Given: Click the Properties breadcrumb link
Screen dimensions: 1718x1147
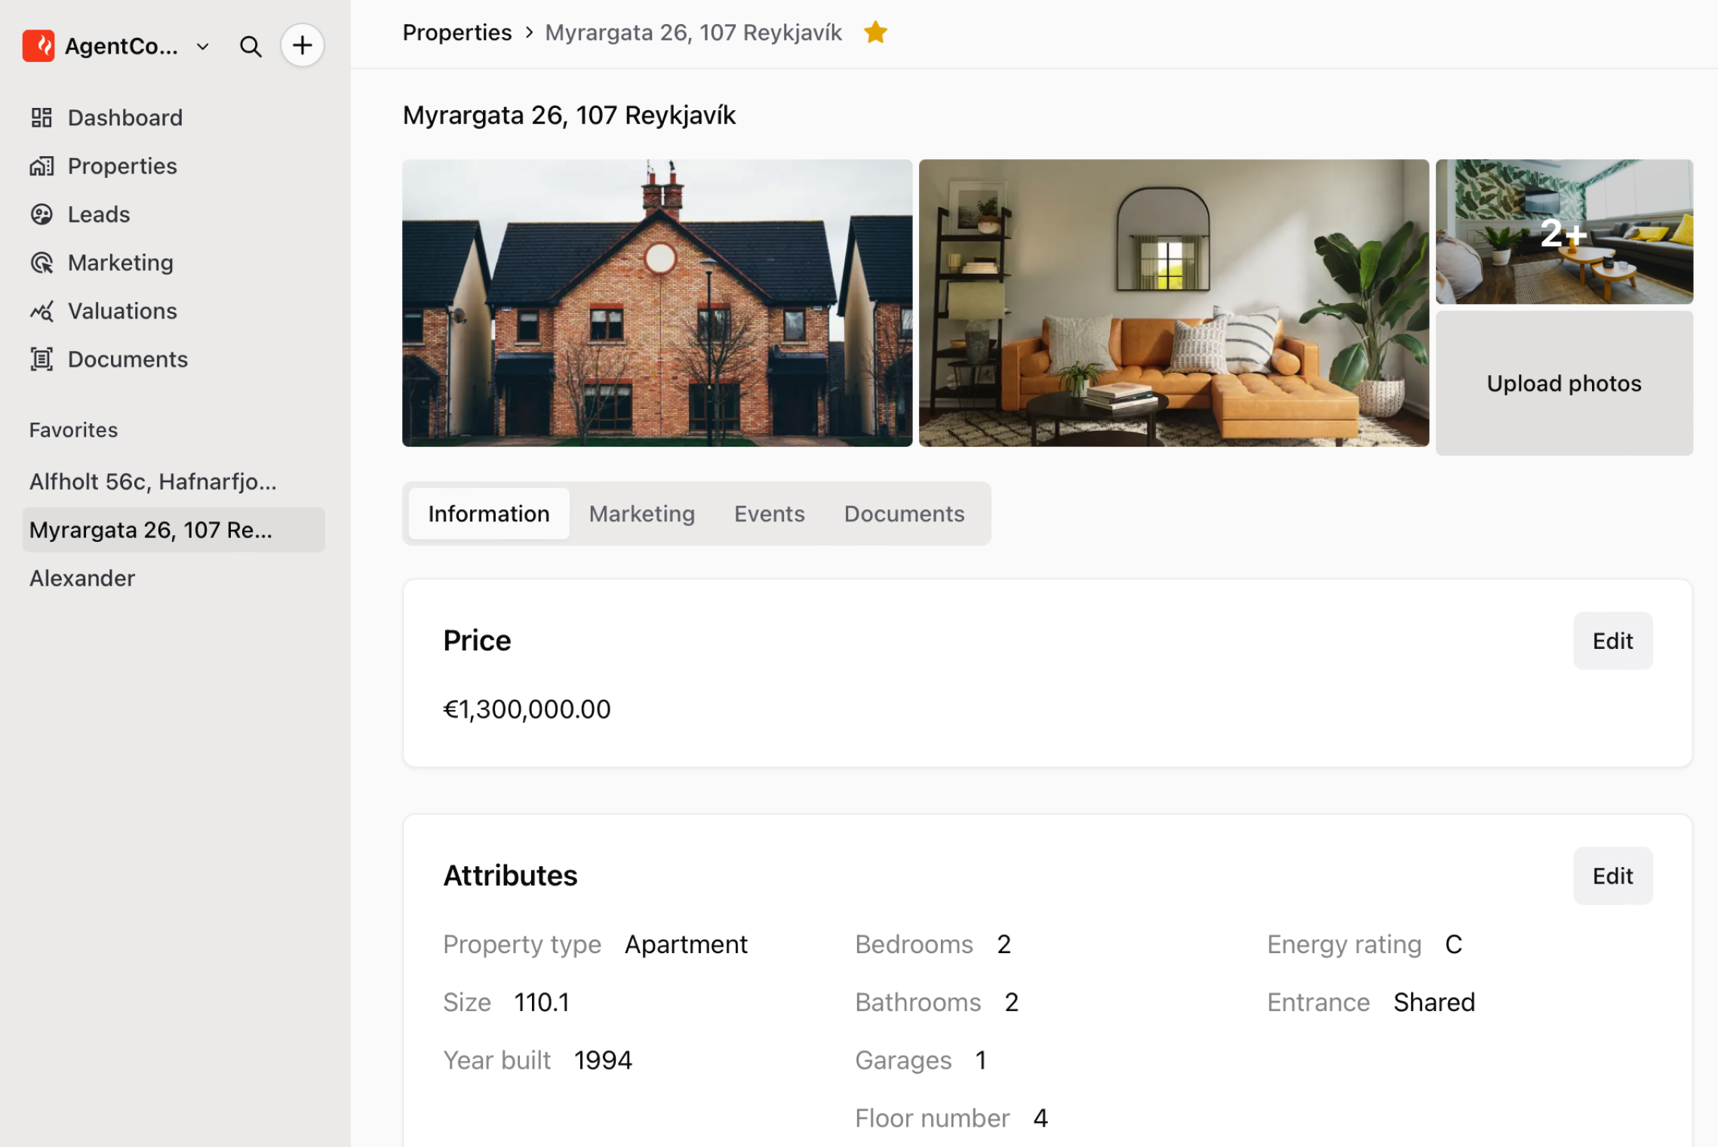Looking at the screenshot, I should (x=457, y=33).
